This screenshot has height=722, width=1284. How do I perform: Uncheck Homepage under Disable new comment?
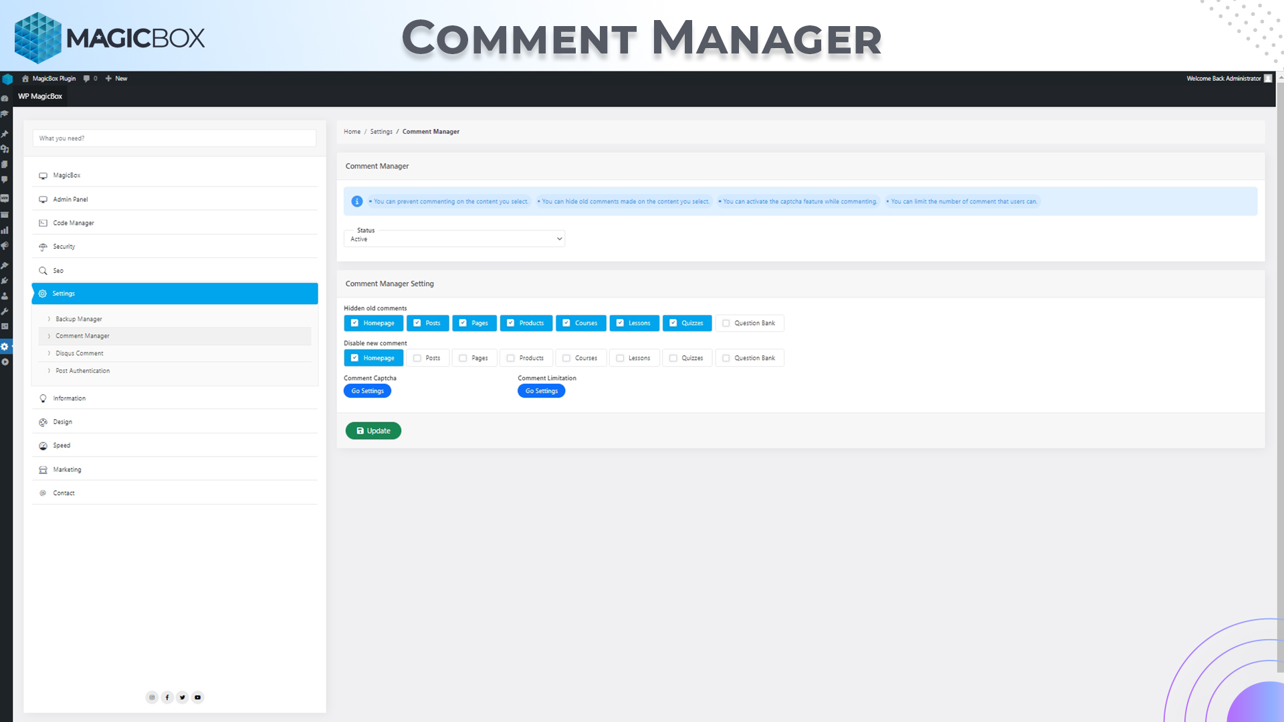pyautogui.click(x=354, y=358)
